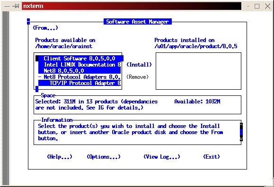274x187 pixels.
Task: Collapse Net8 Protocol Adapters entry
Action: pos(40,77)
